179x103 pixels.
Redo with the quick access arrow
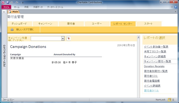click(17, 2)
